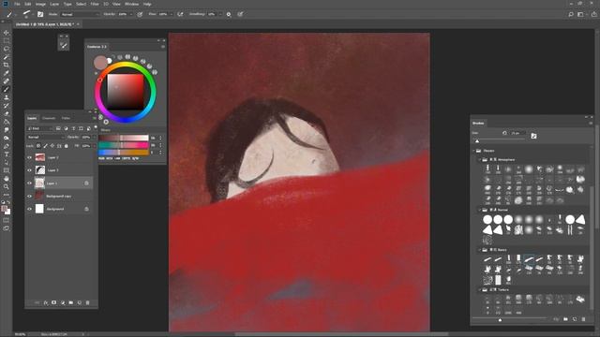The width and height of the screenshot is (600, 337).
Task: Click the smoothing options gear icon
Action: tap(229, 14)
